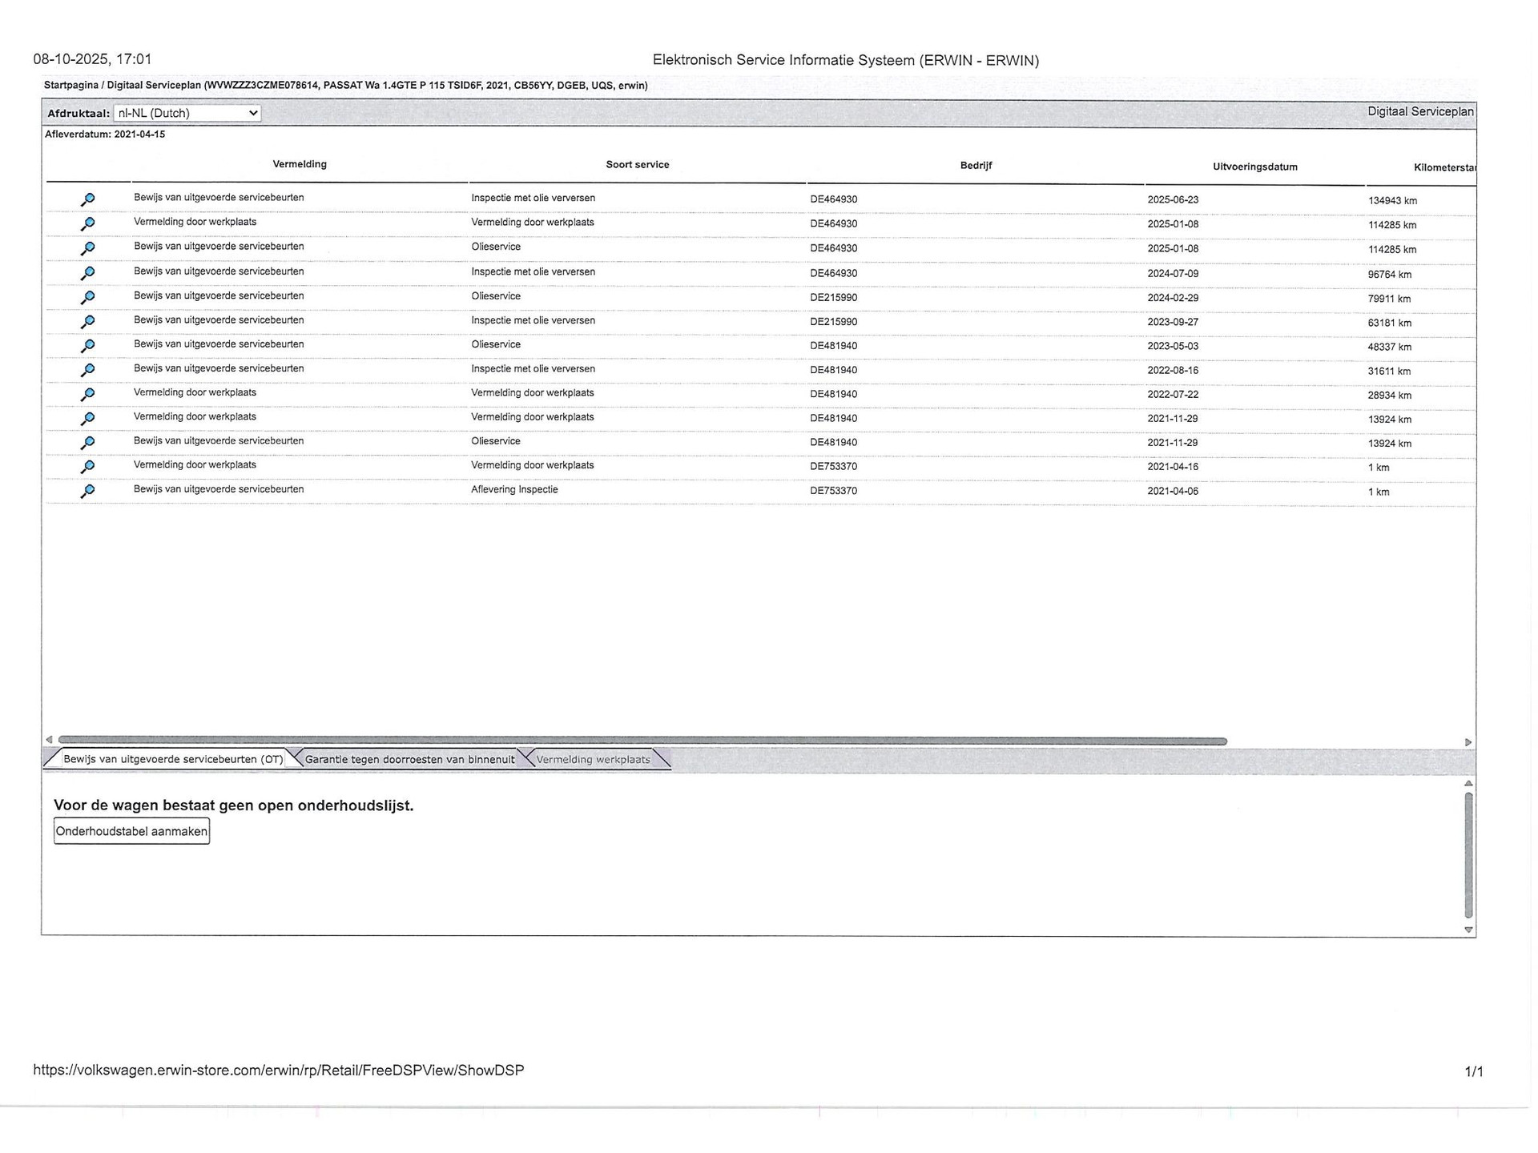Open the Vermelding werkplaats tab
The image size is (1538, 1153).
tap(593, 759)
